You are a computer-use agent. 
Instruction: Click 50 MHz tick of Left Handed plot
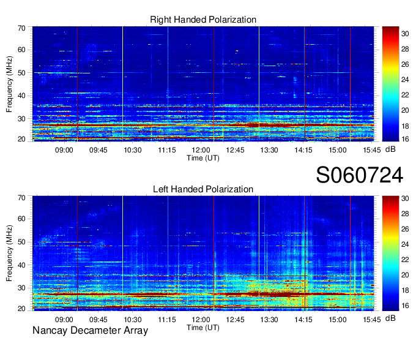pos(21,242)
